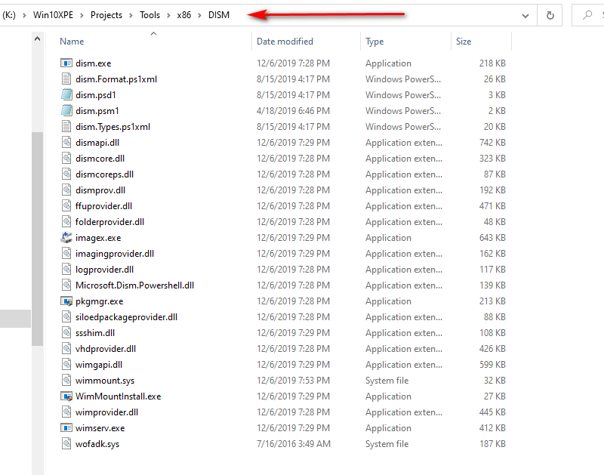
Task: Select the wimserv.exe file name
Action: click(x=100, y=427)
